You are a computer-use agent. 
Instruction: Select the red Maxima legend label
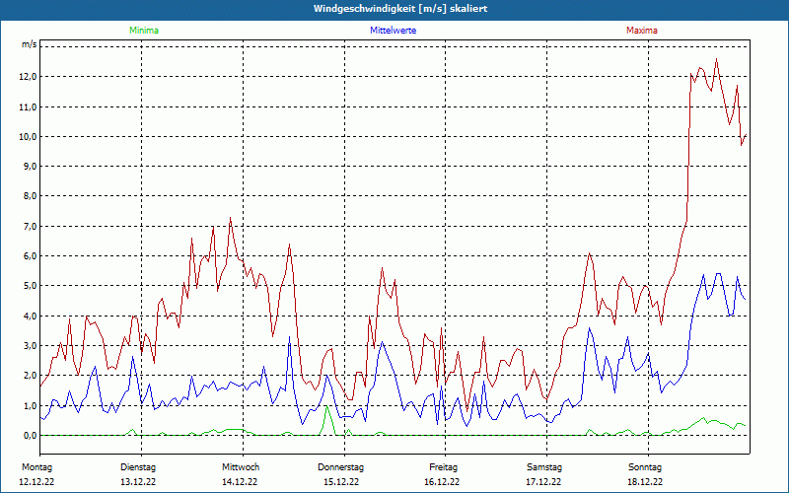(x=642, y=31)
